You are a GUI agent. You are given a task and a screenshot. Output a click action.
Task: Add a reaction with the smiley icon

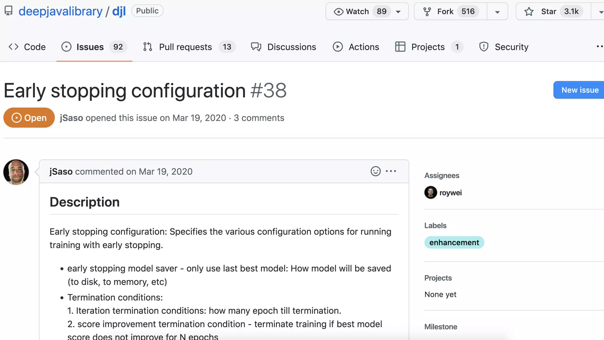coord(376,171)
